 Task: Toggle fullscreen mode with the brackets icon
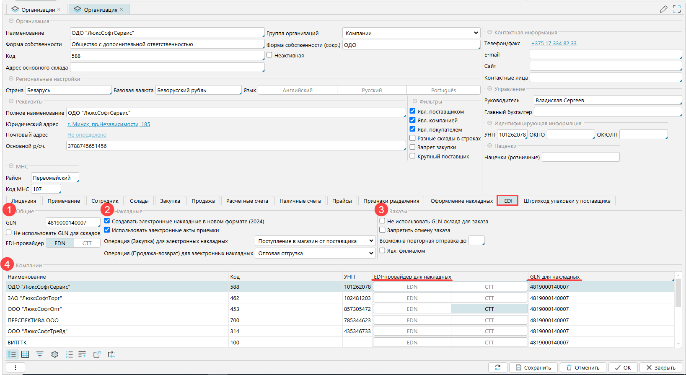pos(676,9)
